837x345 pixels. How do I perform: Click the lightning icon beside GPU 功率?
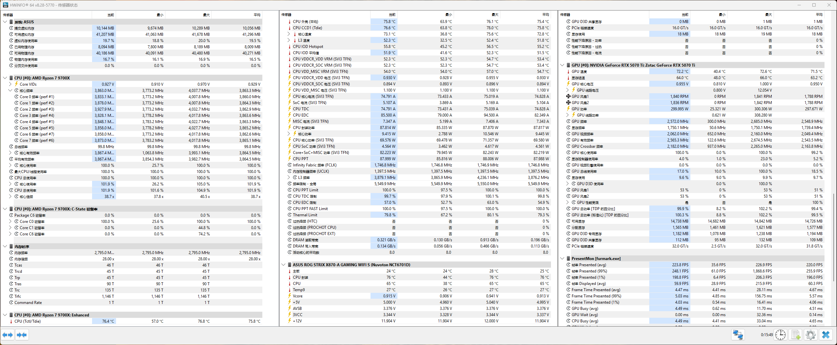pos(568,109)
